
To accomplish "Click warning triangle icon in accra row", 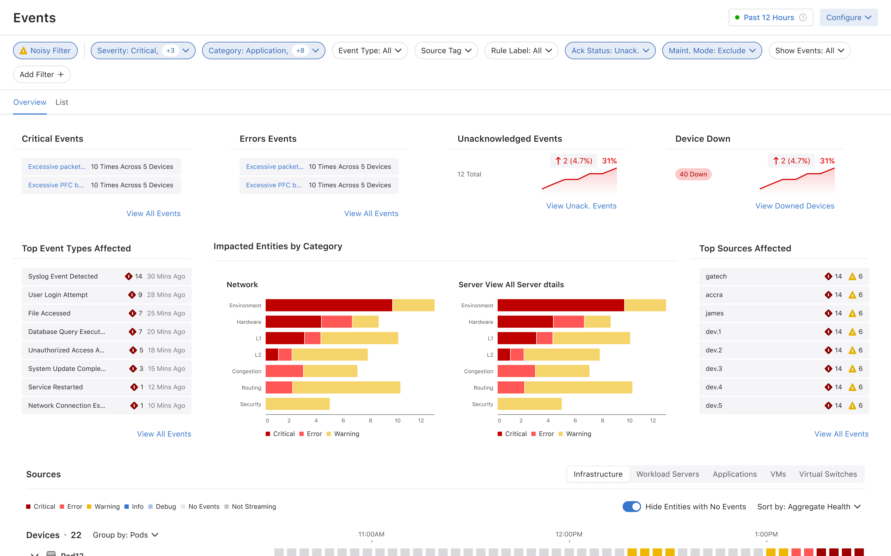I will click(852, 295).
